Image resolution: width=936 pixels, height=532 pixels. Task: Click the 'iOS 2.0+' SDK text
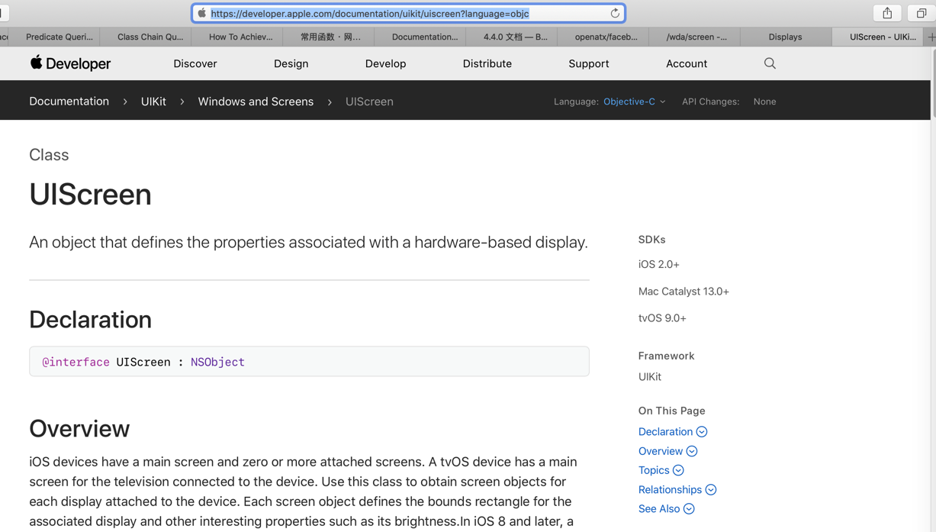659,264
